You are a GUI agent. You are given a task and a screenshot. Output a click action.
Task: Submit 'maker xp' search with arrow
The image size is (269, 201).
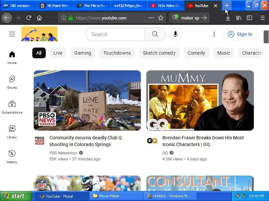[x=204, y=18]
